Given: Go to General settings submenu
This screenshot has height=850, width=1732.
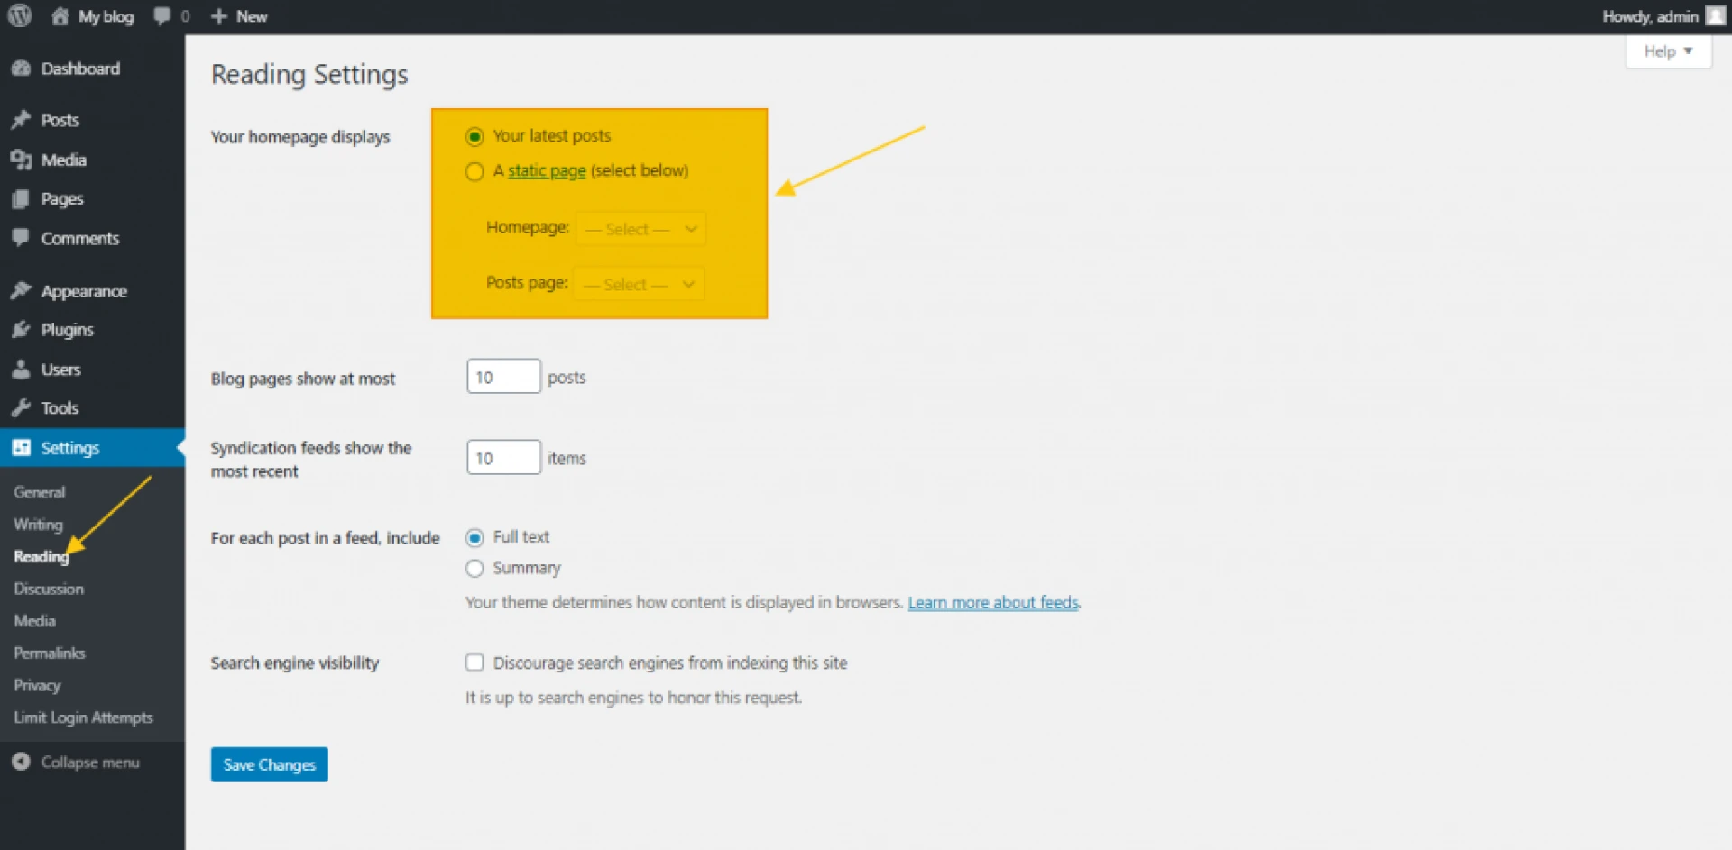Looking at the screenshot, I should click(x=40, y=492).
